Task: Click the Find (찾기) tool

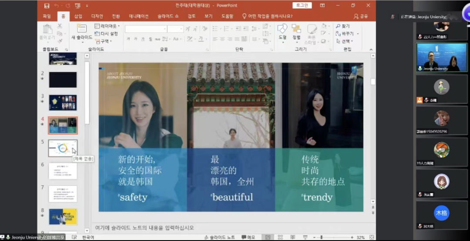Action: (x=343, y=26)
